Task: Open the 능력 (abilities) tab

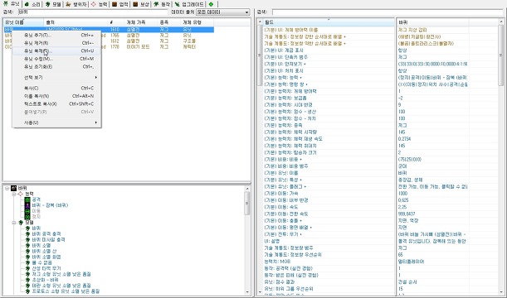Action: click(x=99, y=4)
